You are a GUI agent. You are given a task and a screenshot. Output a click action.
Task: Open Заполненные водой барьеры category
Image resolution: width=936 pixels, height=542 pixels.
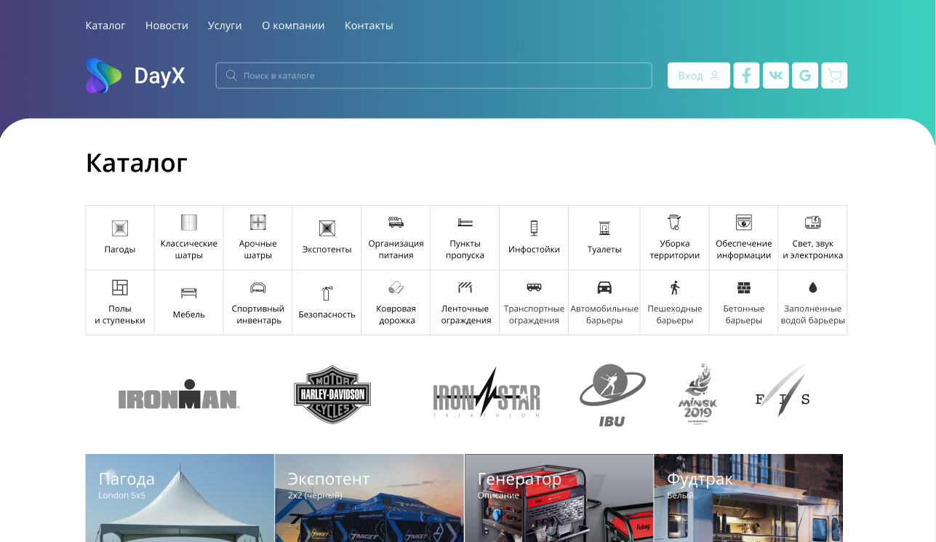(813, 303)
